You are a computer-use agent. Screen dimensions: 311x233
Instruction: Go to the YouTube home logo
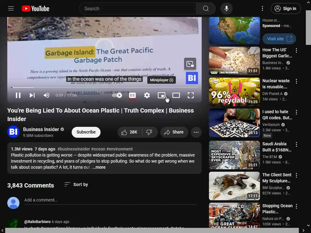[x=36, y=8]
